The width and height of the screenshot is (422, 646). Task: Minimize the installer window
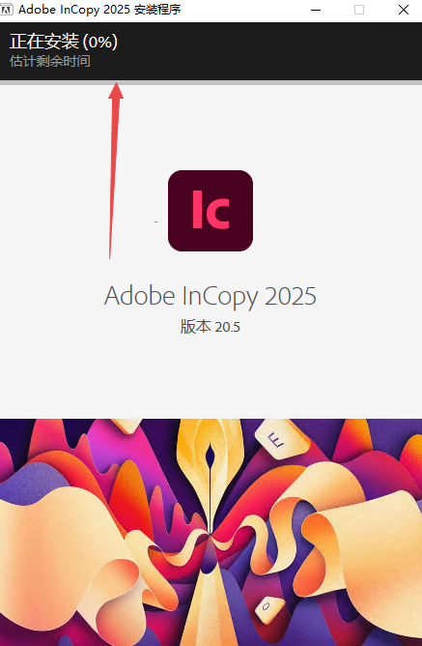click(316, 10)
